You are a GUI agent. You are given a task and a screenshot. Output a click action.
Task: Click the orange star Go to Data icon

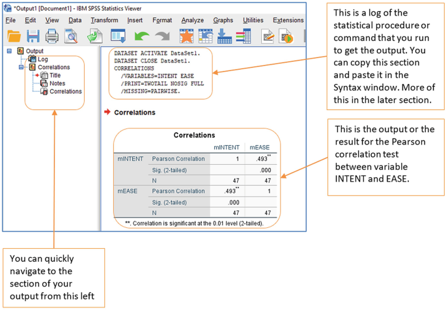pyautogui.click(x=187, y=36)
